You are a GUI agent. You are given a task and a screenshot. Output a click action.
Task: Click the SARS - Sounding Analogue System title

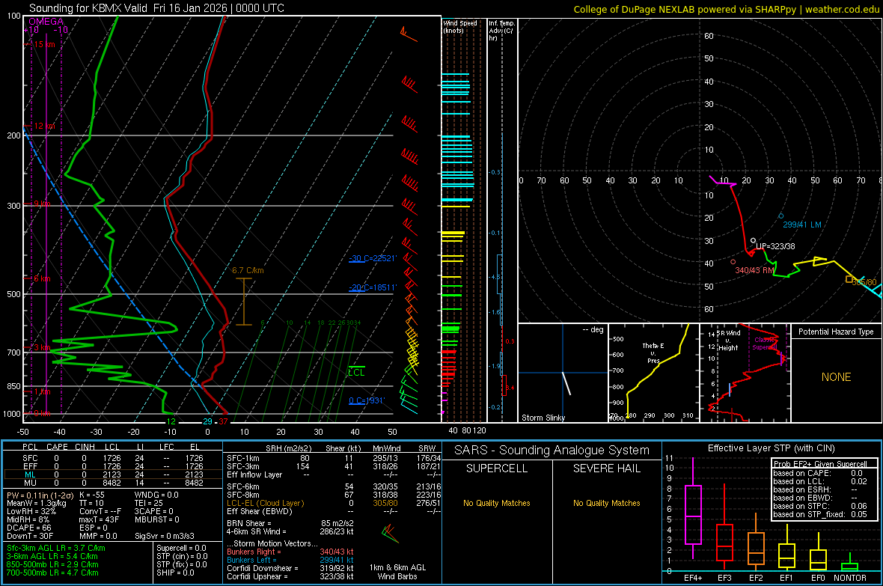(x=552, y=451)
